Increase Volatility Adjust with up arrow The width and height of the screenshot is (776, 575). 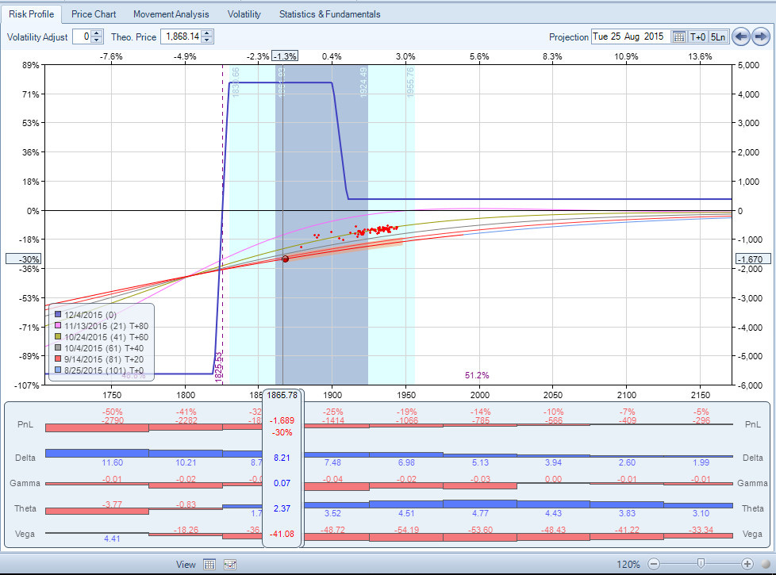coord(97,33)
